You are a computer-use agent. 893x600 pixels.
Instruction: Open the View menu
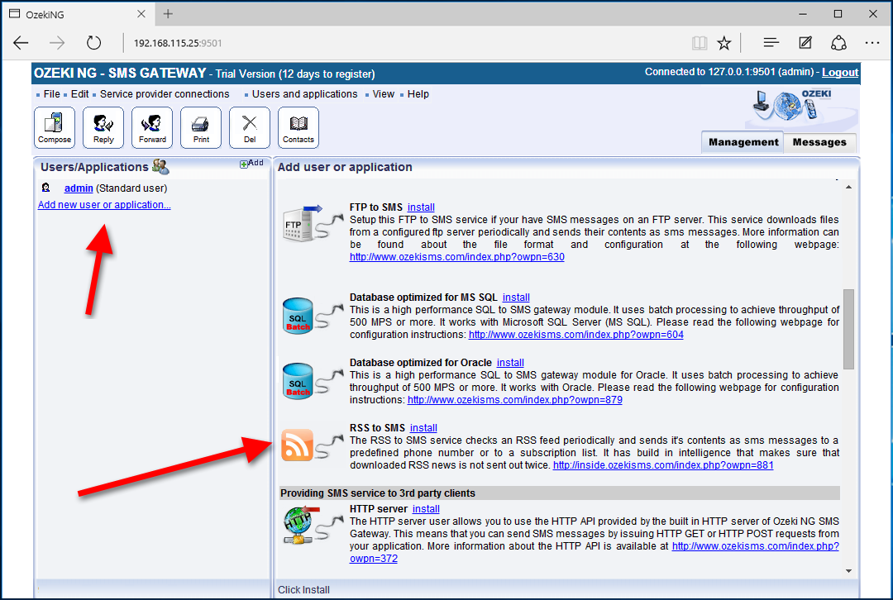coord(384,94)
